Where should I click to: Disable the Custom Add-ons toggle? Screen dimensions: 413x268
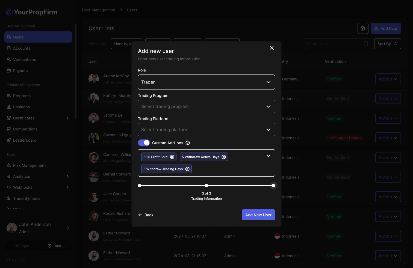tap(144, 143)
